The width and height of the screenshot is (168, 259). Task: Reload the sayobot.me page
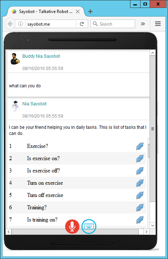pyautogui.click(x=82, y=24)
